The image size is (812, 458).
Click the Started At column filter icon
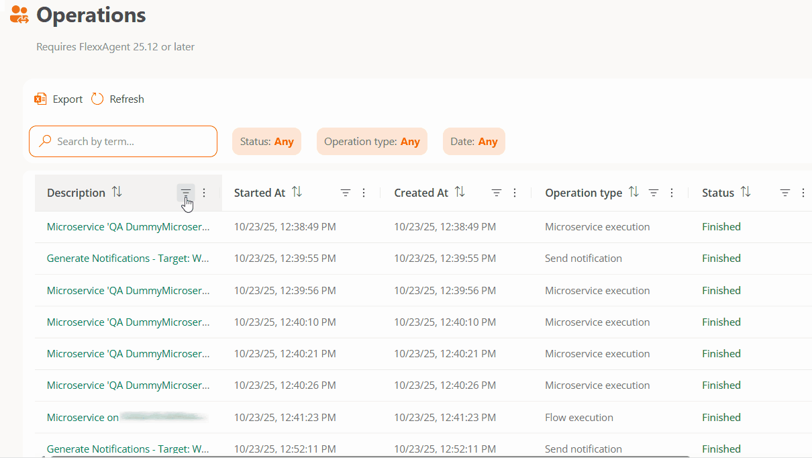coord(346,193)
